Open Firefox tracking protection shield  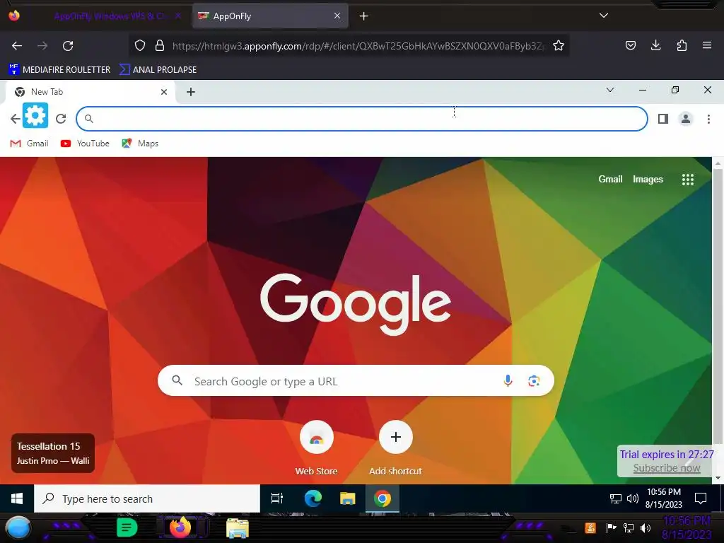140,45
